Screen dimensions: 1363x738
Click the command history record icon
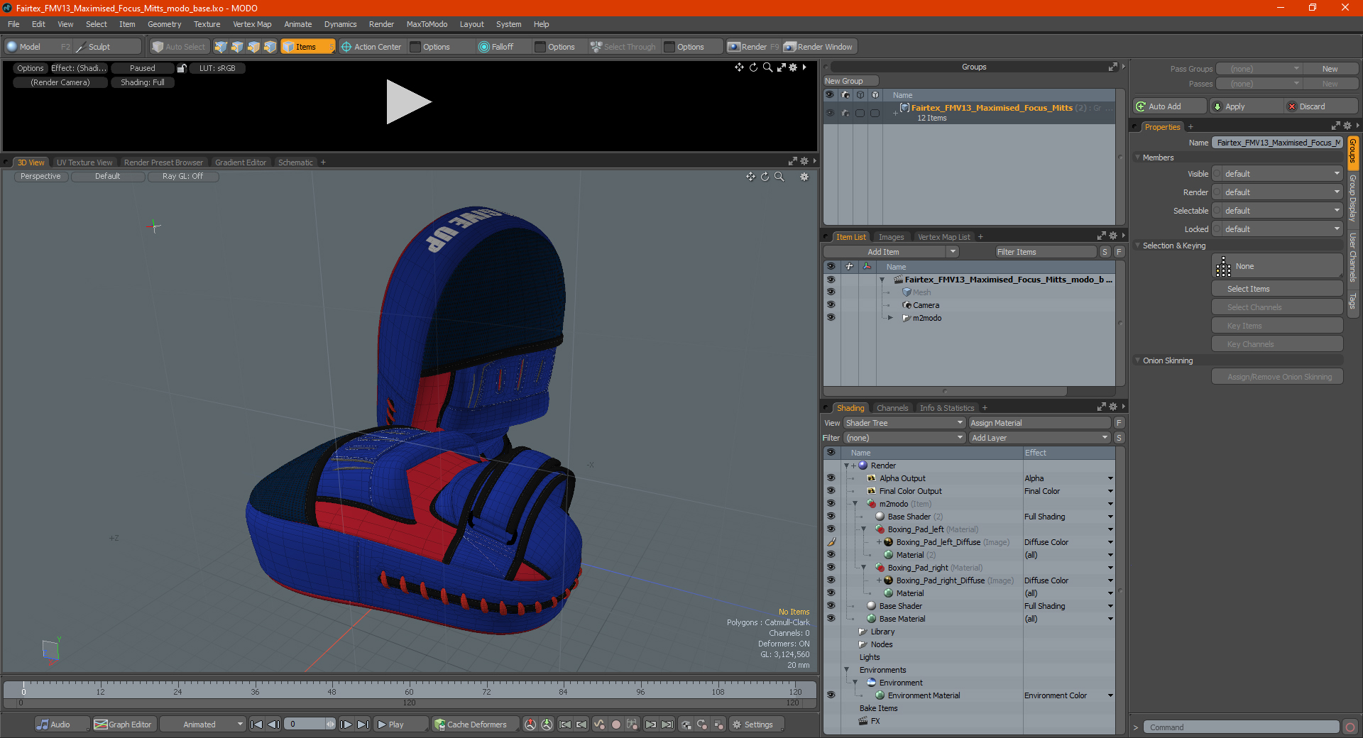(x=1350, y=727)
